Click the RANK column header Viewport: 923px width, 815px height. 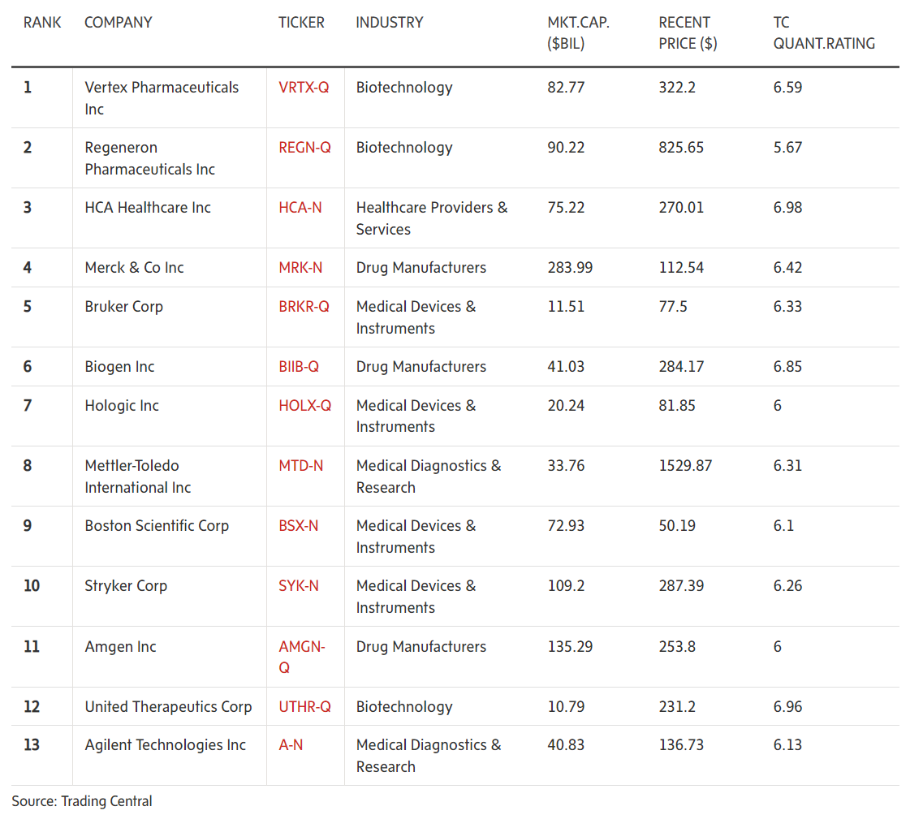pyautogui.click(x=42, y=23)
